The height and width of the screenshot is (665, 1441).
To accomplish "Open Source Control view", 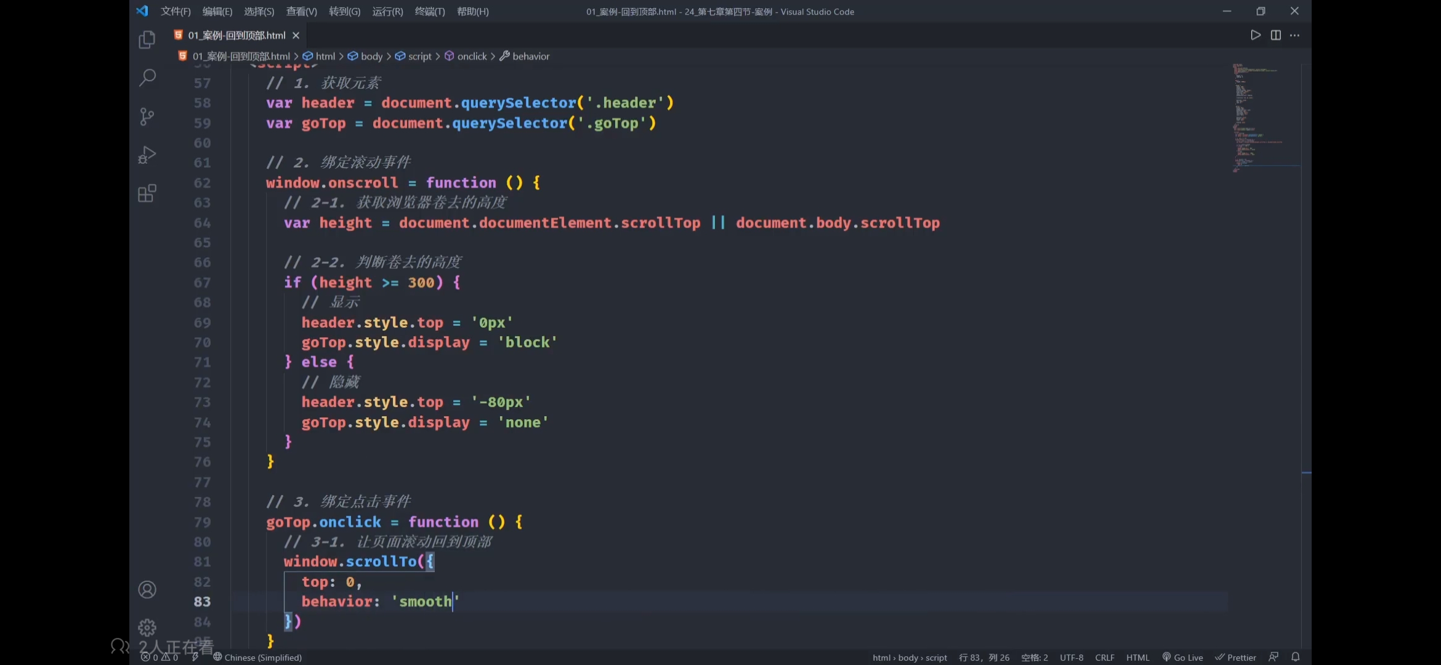I will pos(147,116).
